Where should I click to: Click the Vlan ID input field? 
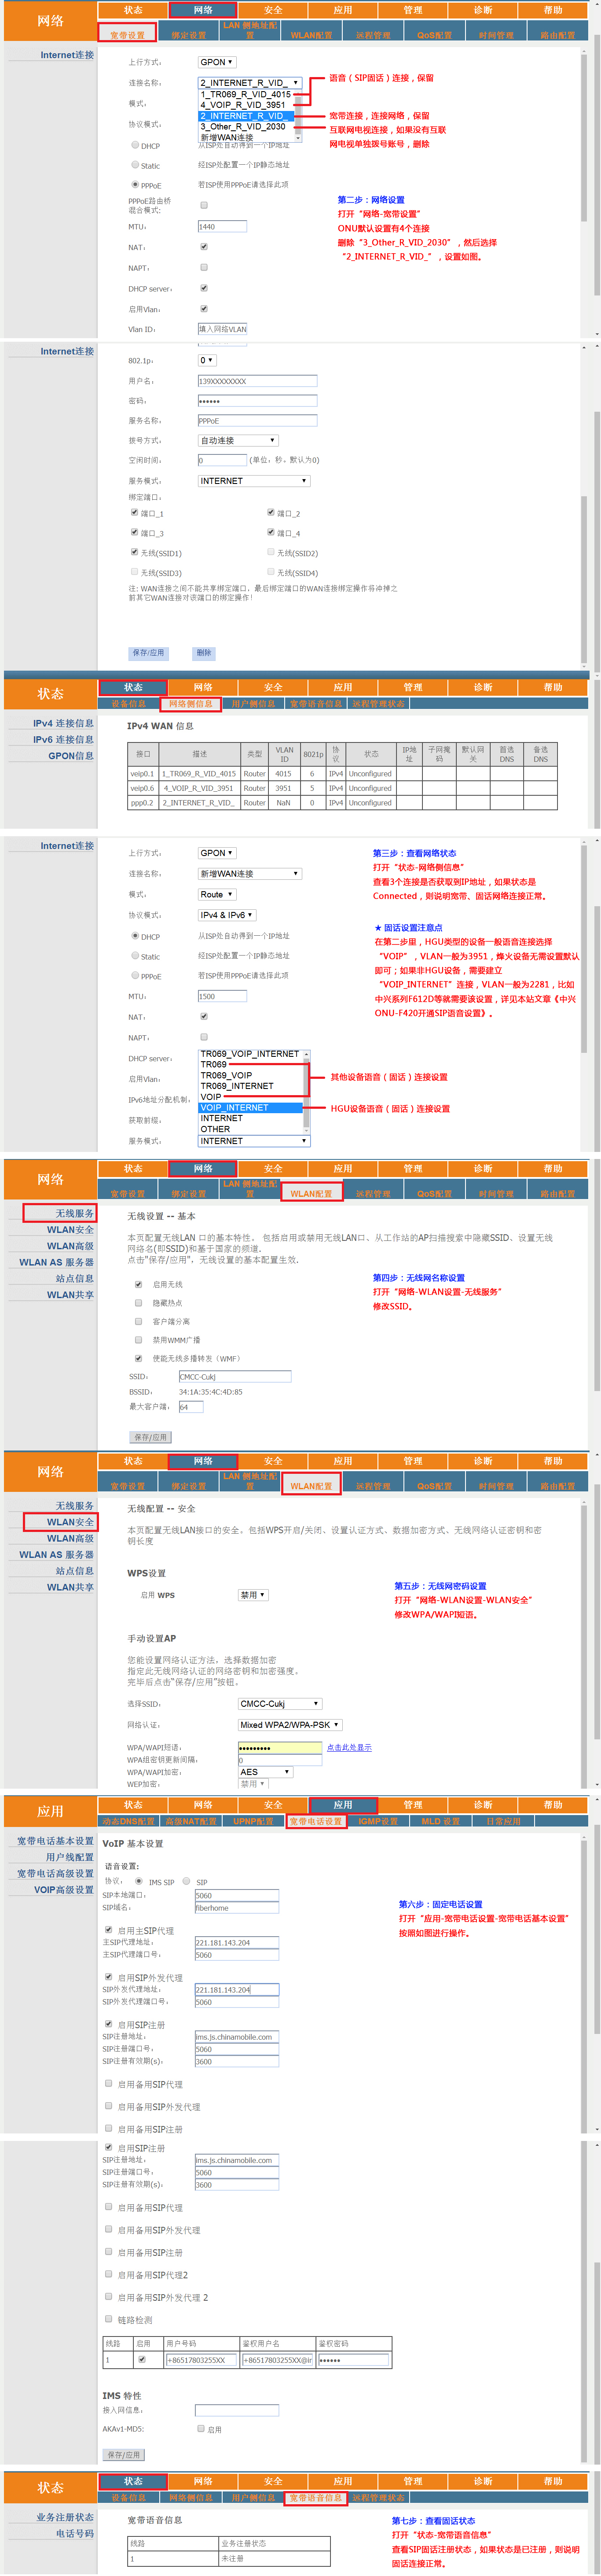coord(222,329)
